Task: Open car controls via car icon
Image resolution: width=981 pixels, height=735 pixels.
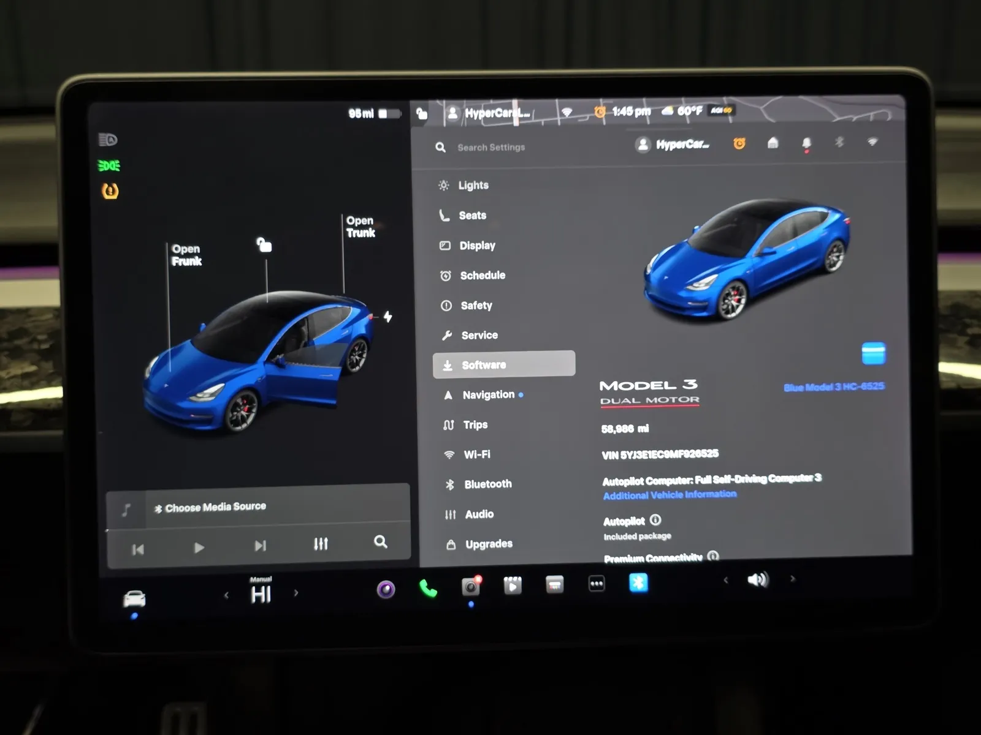Action: tap(134, 598)
